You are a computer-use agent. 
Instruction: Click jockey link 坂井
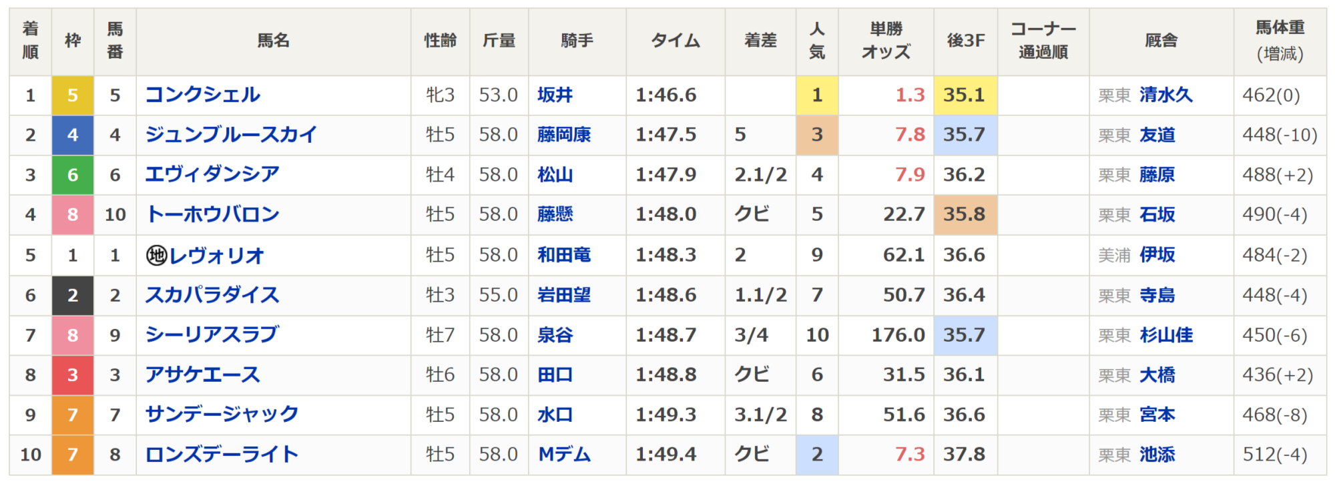click(555, 95)
